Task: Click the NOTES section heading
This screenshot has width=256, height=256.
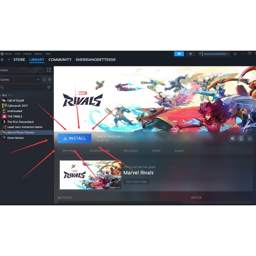Action: click(196, 197)
